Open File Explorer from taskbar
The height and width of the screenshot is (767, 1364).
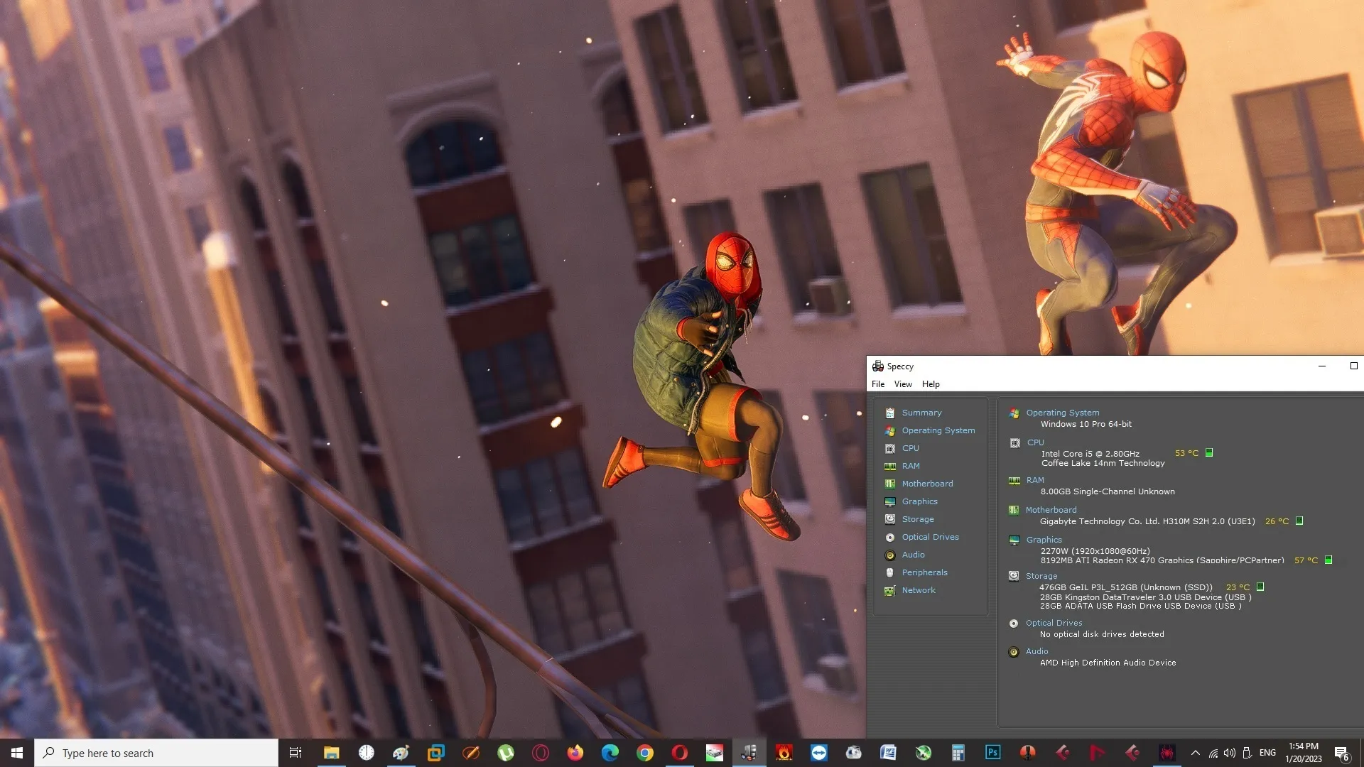click(x=331, y=753)
